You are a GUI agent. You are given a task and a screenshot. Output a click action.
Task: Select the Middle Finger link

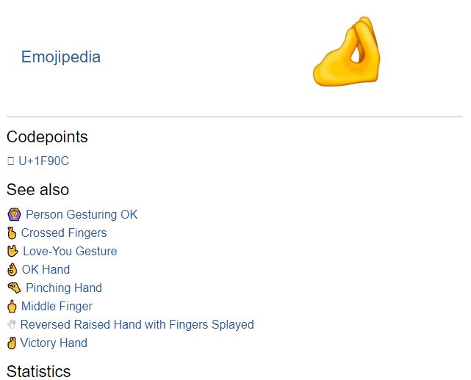point(57,307)
